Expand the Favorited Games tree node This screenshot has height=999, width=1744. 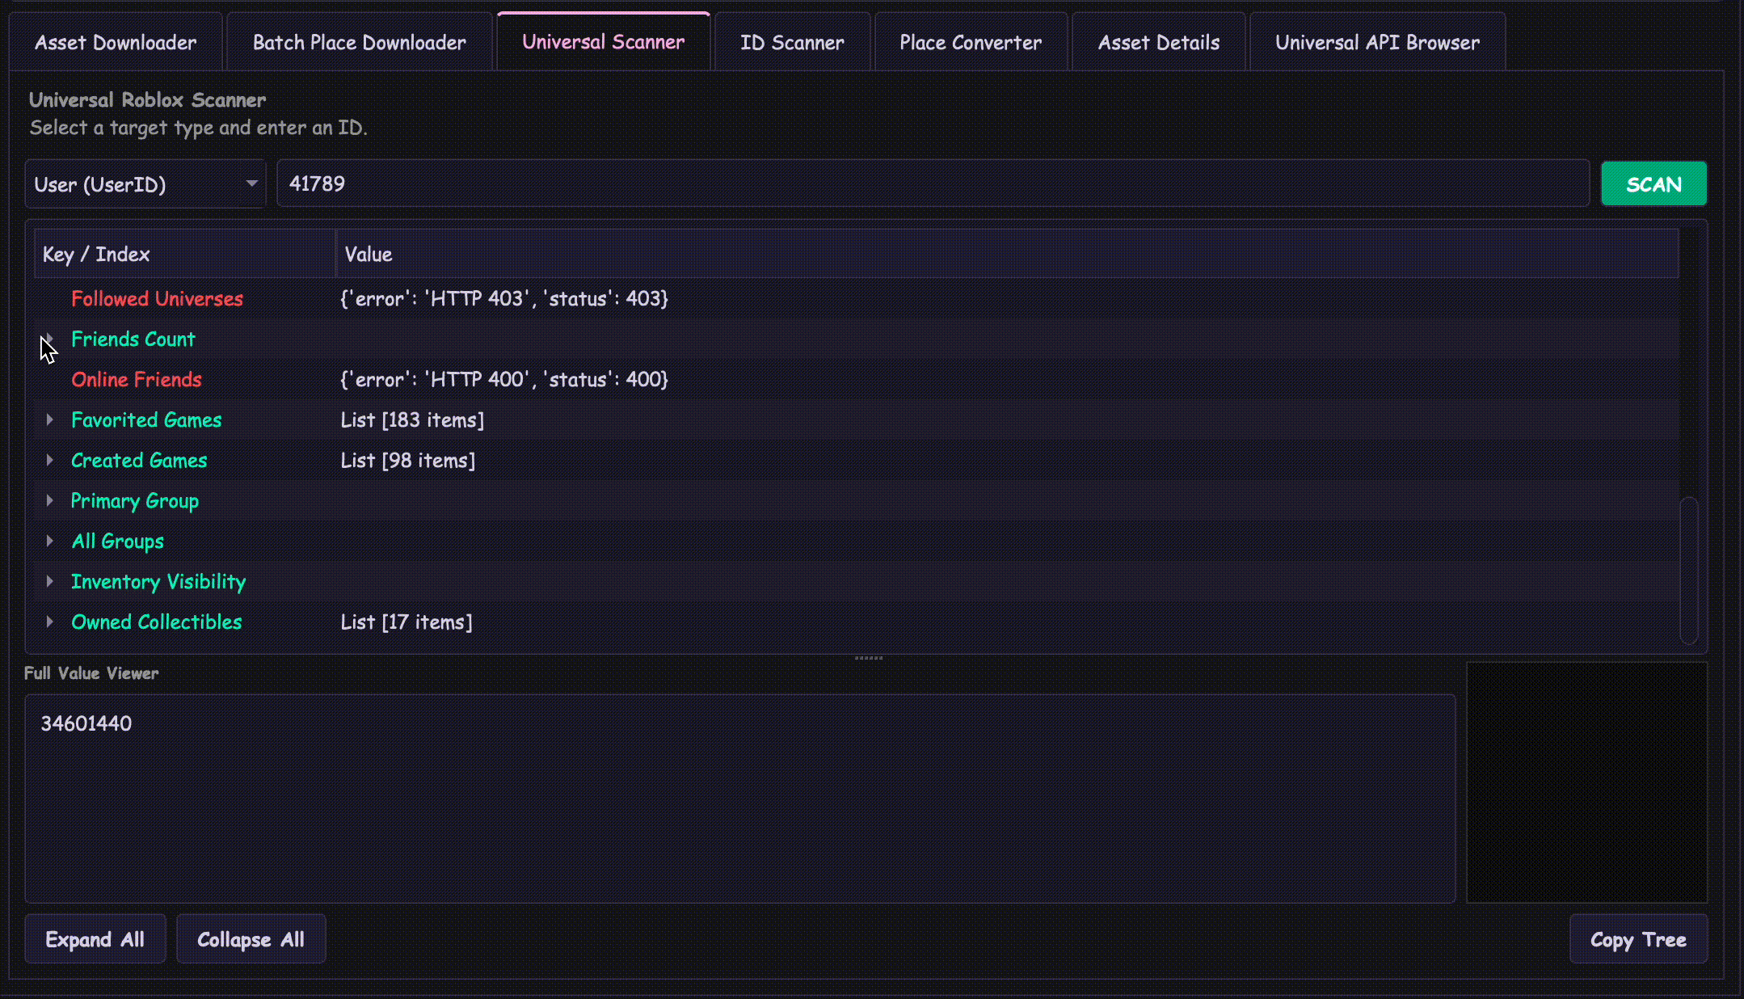[x=50, y=419]
